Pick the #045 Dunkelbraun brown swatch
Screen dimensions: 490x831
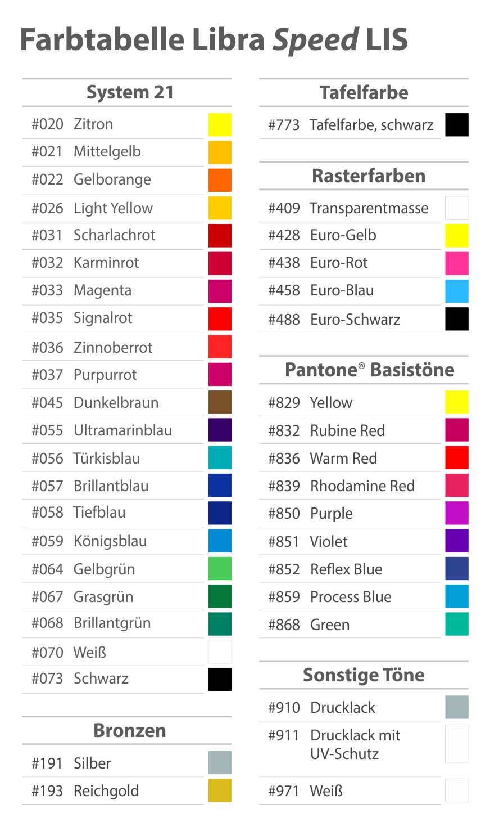pyautogui.click(x=220, y=402)
